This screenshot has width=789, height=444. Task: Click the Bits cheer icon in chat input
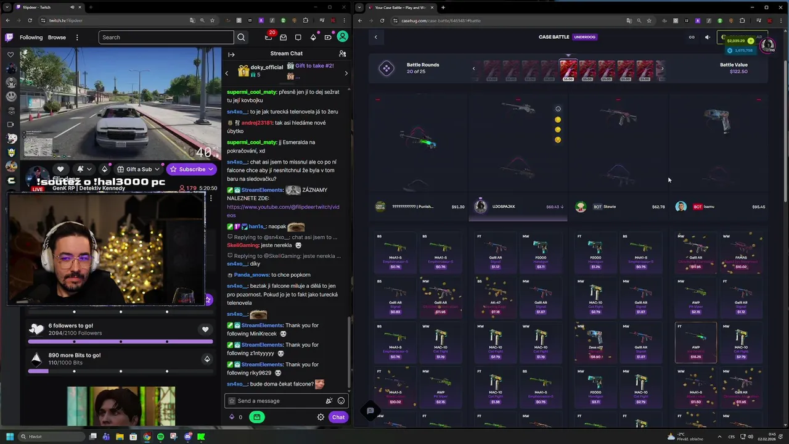click(329, 401)
